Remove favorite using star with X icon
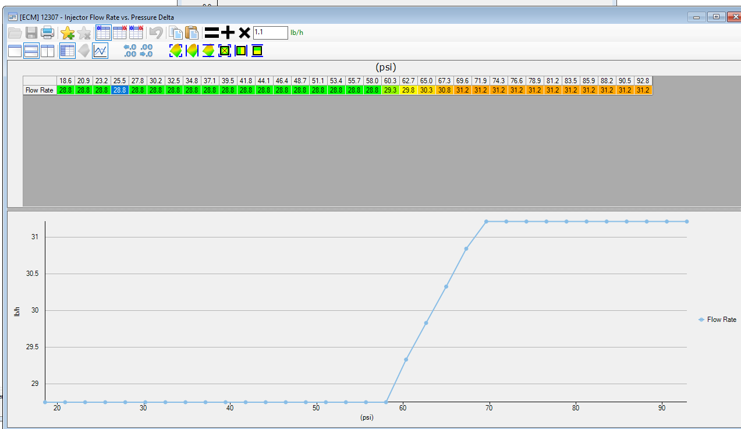This screenshot has height=429, width=741. [x=84, y=33]
